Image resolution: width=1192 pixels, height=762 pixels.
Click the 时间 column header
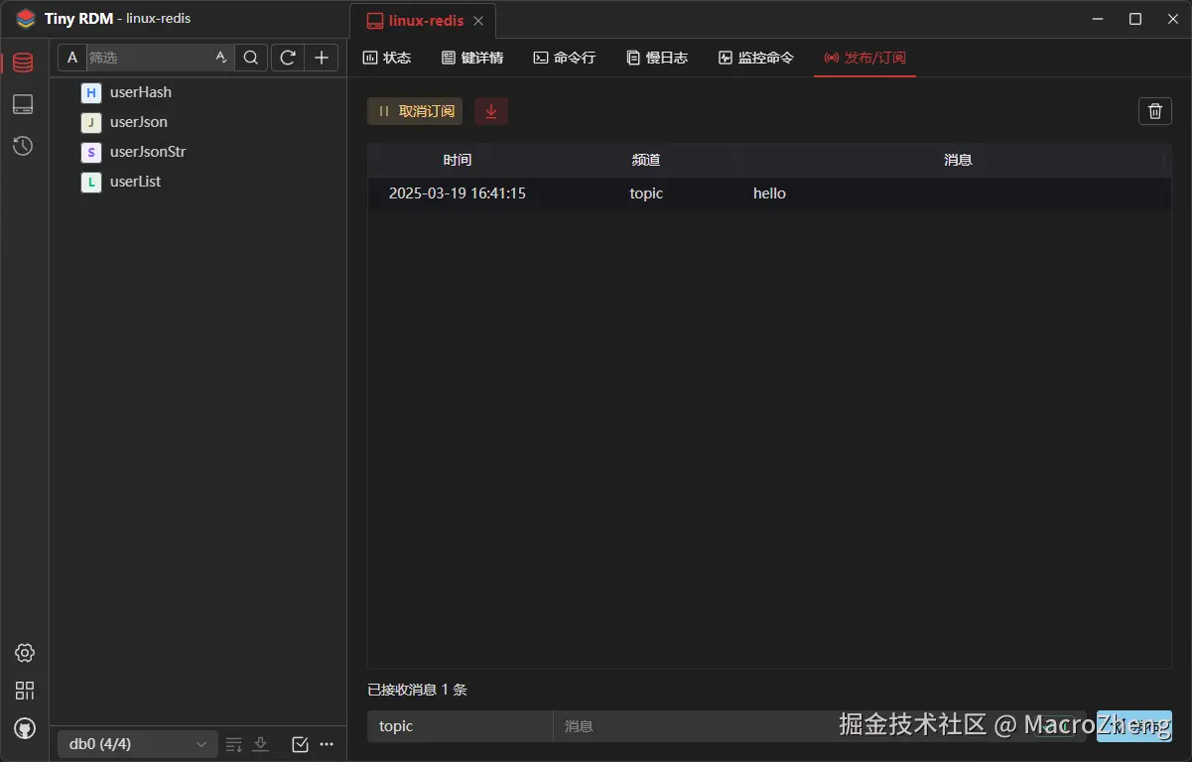pos(458,160)
